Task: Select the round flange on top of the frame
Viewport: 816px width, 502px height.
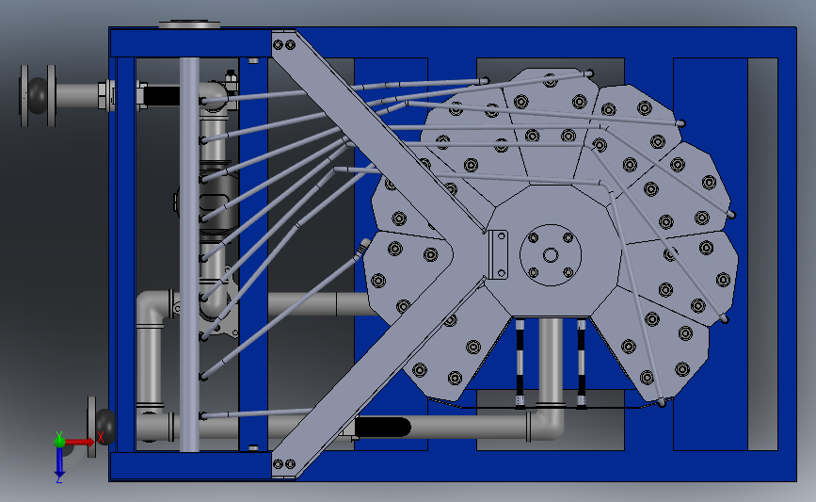Action: pyautogui.click(x=189, y=24)
